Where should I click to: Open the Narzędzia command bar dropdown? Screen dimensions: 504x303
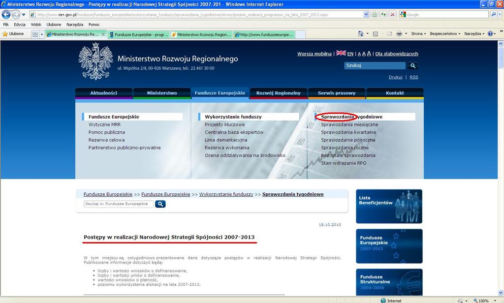[x=474, y=33]
